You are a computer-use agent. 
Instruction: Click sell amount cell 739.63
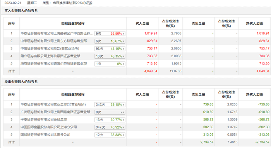click(208, 105)
